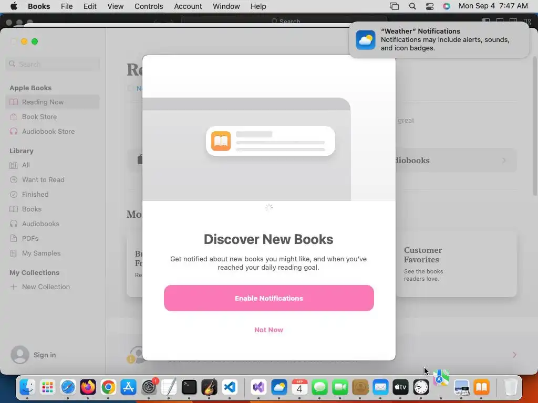Viewport: 538px width, 403px height.
Task: Focus the Books sidebar Search field
Action: click(x=53, y=64)
